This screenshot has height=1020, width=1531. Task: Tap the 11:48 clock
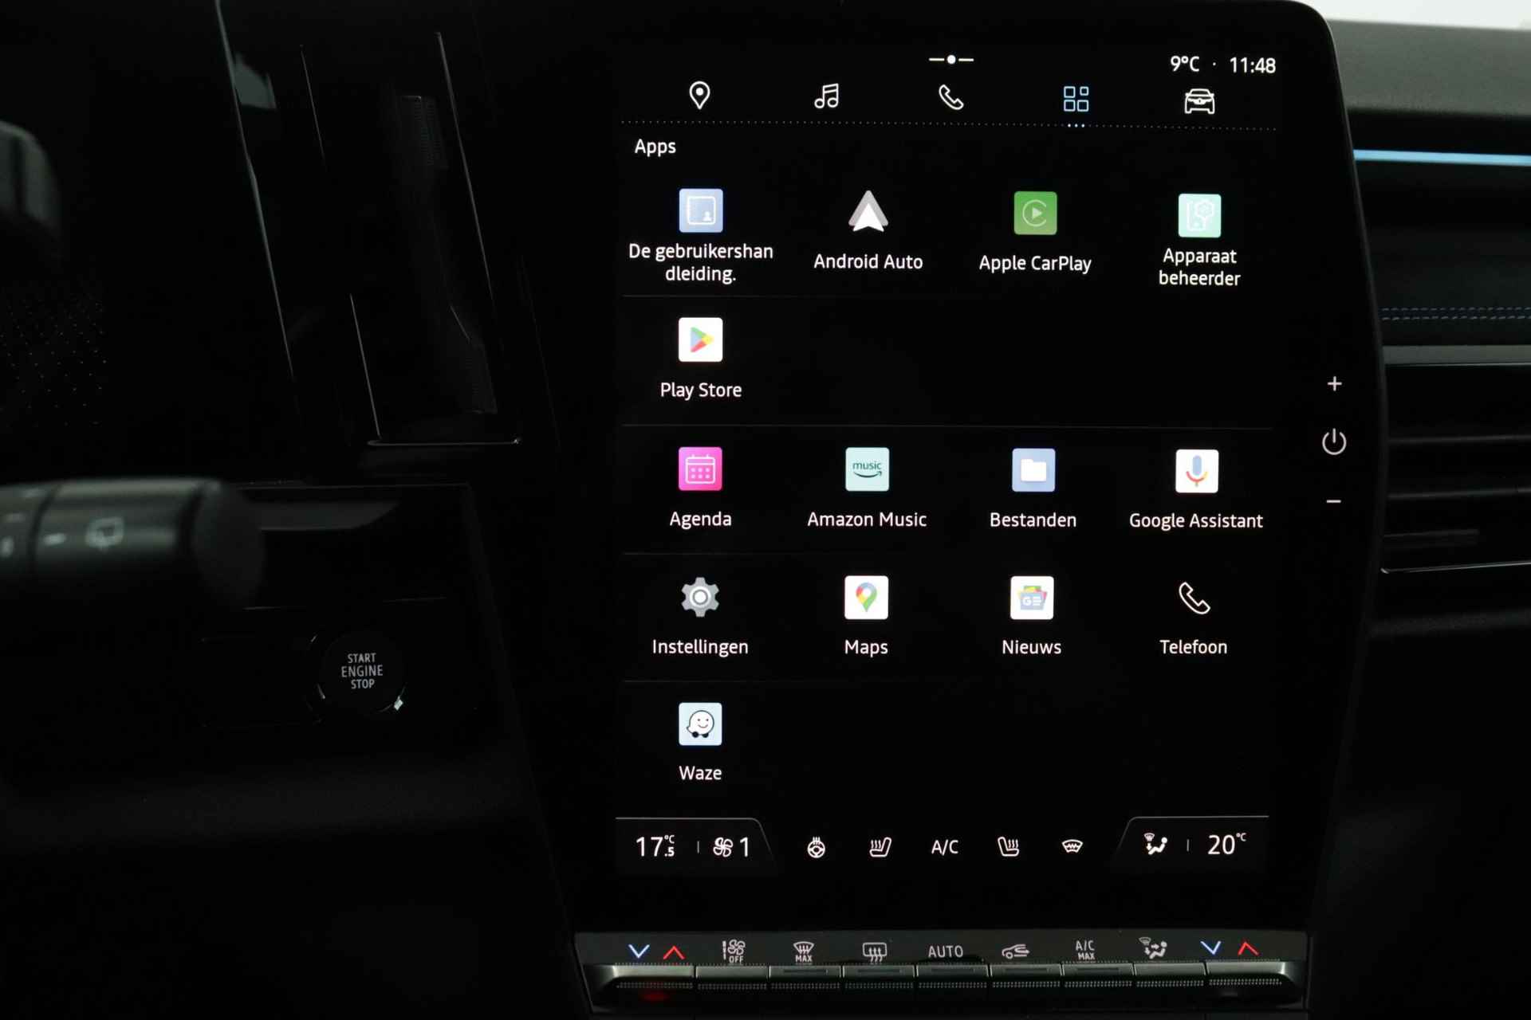pos(1252,65)
